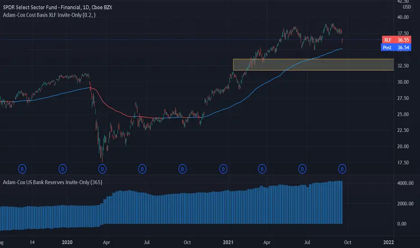
Task: Click the 27.50 price axis value
Action: click(403, 98)
